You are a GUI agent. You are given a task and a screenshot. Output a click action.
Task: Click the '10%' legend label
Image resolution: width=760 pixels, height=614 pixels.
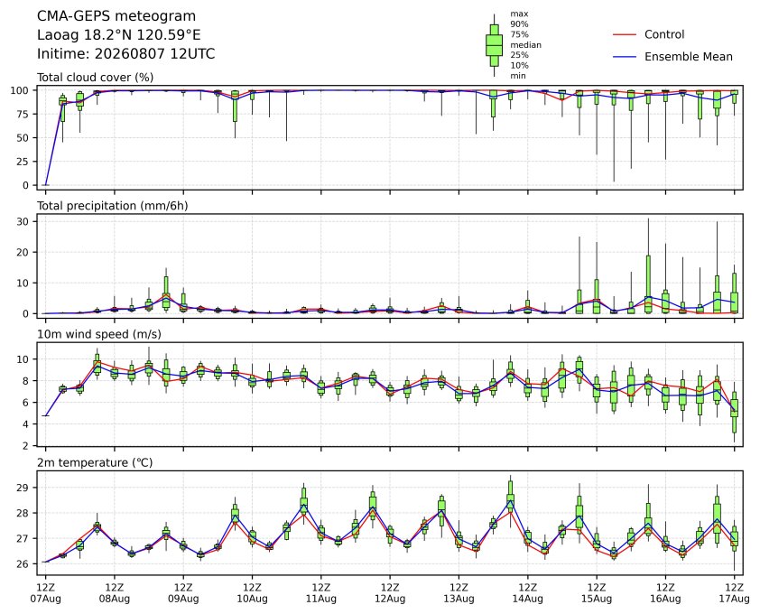pyautogui.click(x=519, y=66)
